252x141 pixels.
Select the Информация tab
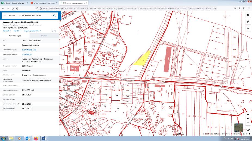(x=15, y=36)
